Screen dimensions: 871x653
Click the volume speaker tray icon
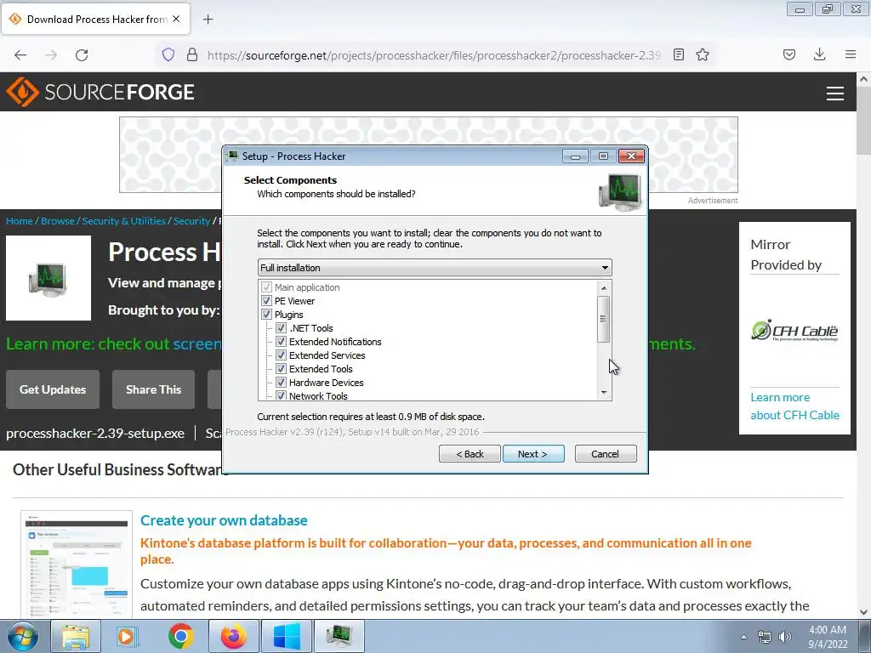(785, 637)
